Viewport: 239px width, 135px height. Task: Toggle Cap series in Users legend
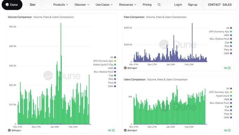[x=228, y=107]
